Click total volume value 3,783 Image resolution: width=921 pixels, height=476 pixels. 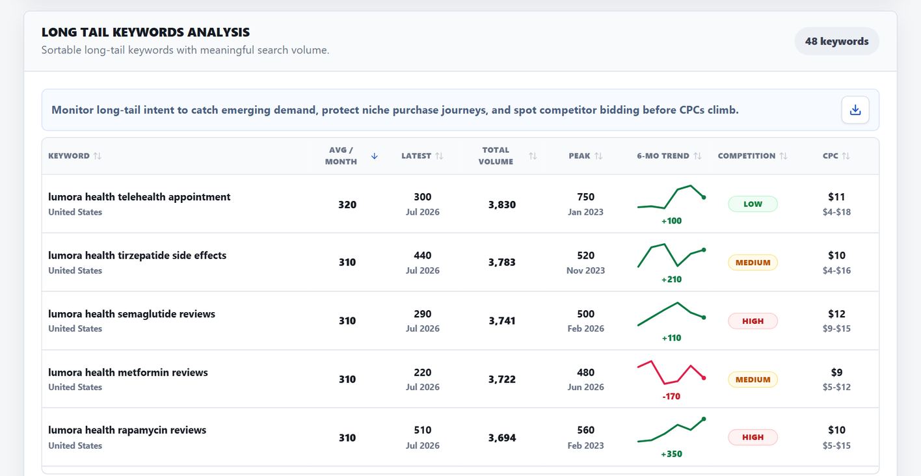point(502,263)
